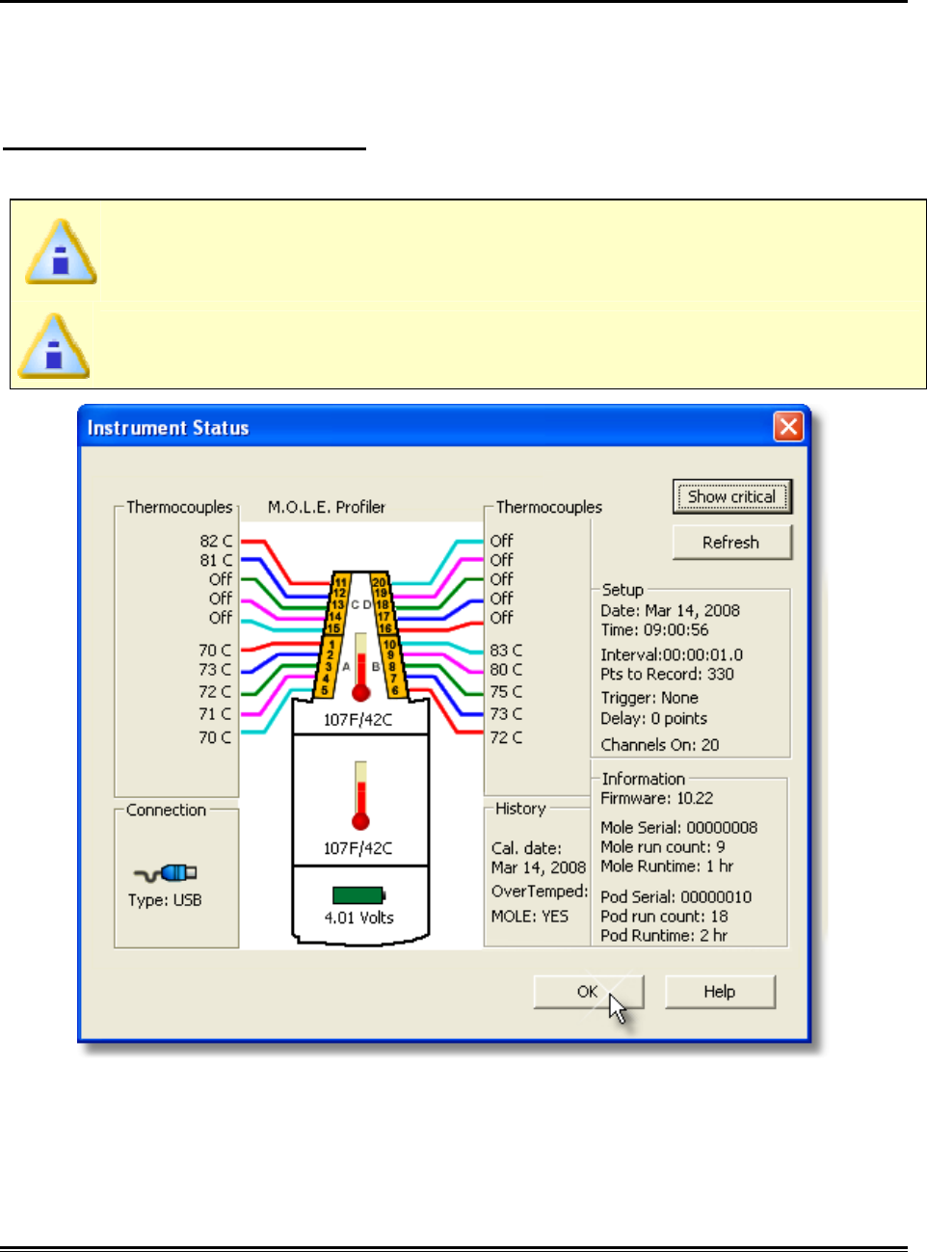Open Help for Instrument Status

tap(720, 991)
